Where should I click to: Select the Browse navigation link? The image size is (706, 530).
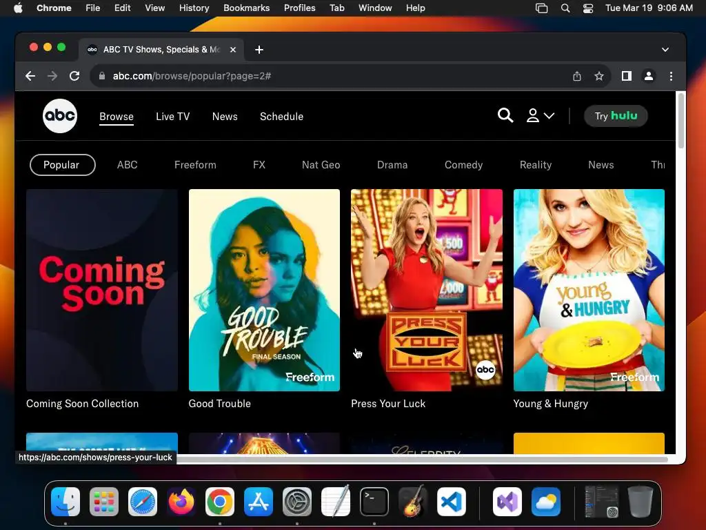pos(117,116)
